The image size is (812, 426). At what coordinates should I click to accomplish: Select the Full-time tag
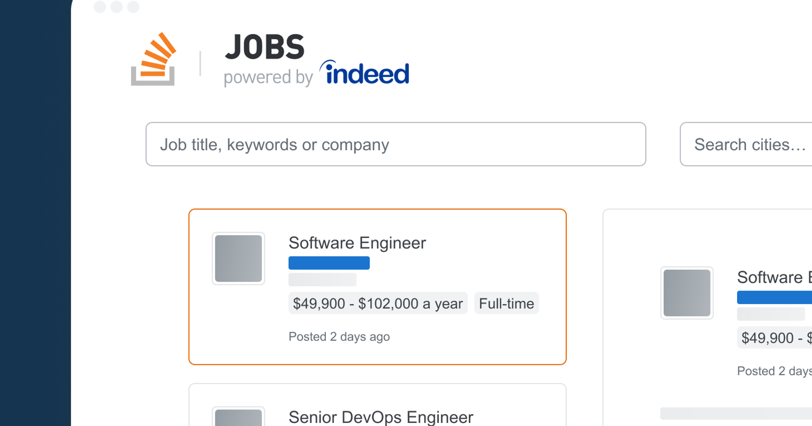tap(506, 303)
